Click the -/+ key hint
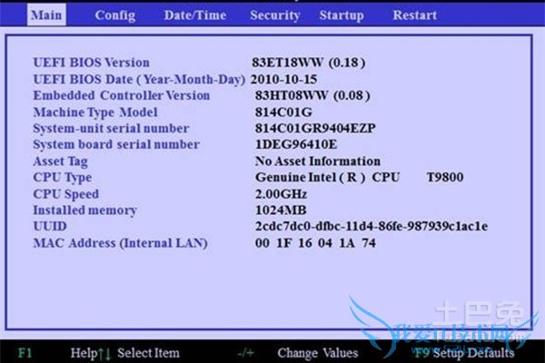The image size is (545, 363). 246,353
